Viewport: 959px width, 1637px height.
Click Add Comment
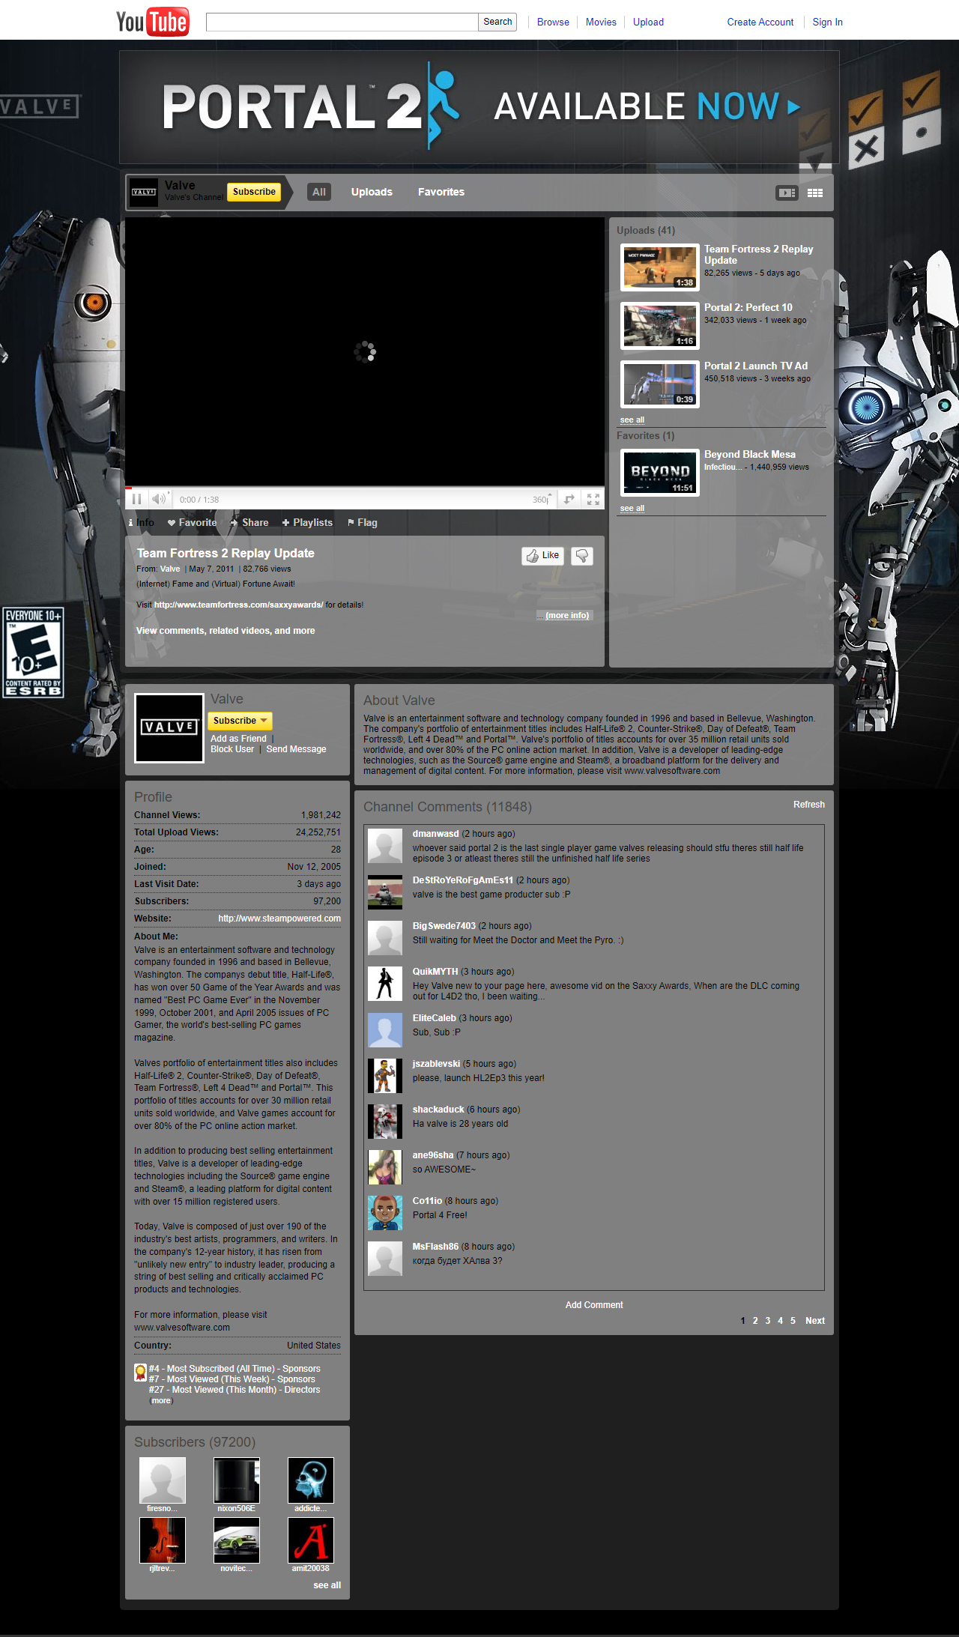click(x=594, y=1305)
